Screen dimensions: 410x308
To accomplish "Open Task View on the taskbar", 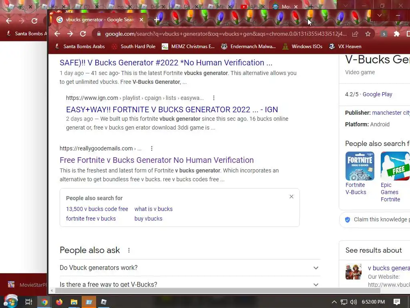I will pos(29,302).
